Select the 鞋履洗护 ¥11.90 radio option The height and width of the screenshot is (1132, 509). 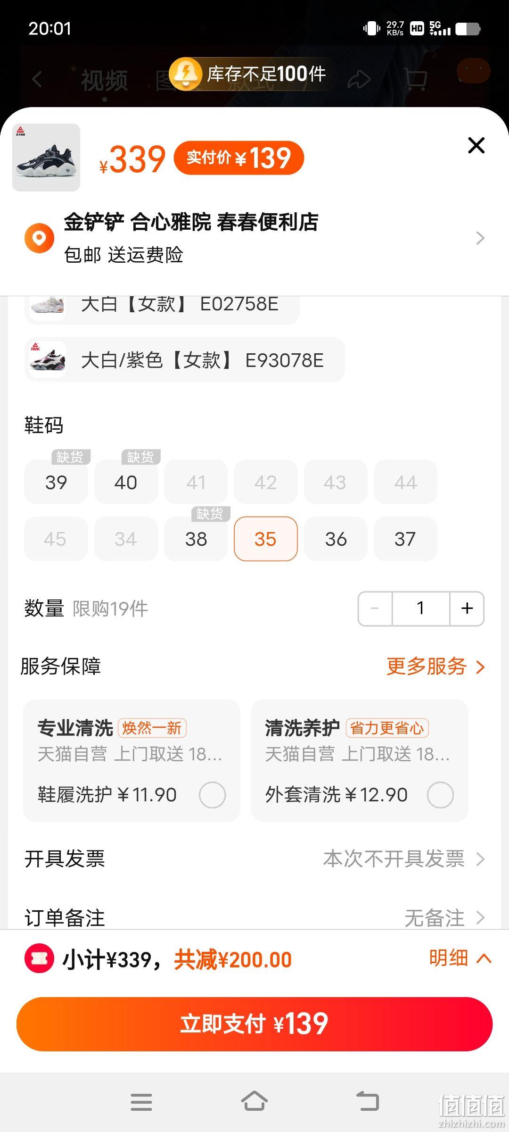(212, 795)
